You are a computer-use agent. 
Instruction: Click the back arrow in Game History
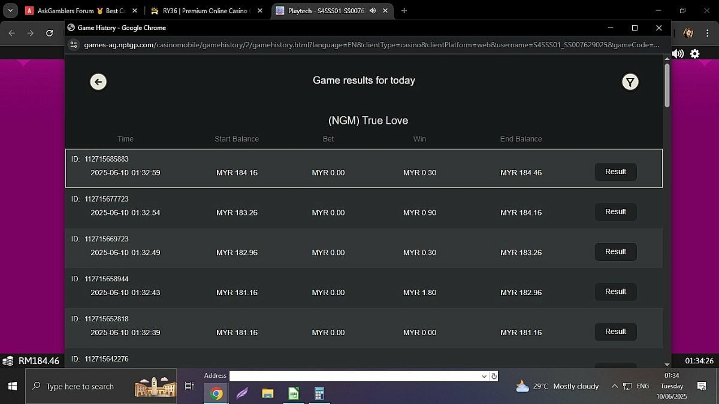(98, 82)
